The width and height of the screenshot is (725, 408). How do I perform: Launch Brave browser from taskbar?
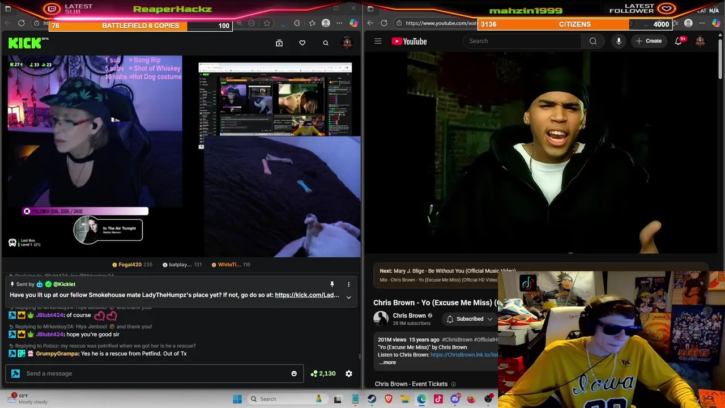click(x=389, y=399)
